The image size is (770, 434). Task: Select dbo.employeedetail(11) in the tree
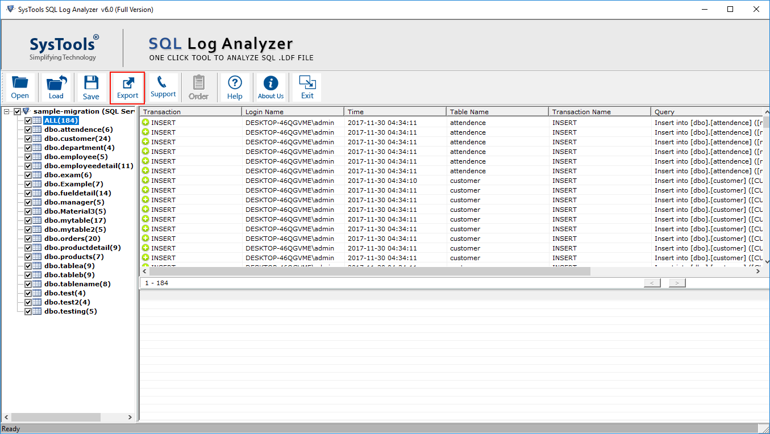[89, 166]
